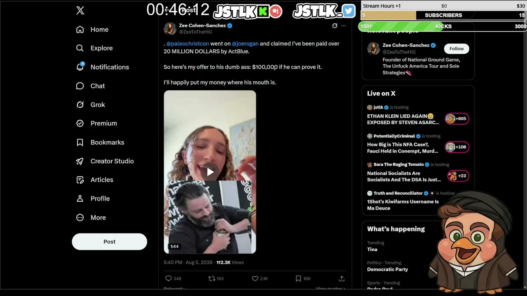Open the Creator Studio rocket icon

coord(80,161)
